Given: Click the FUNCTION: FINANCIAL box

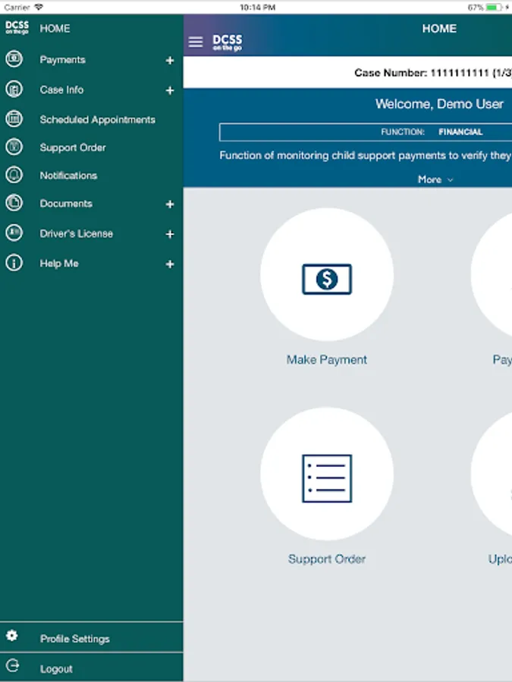Looking at the screenshot, I should coord(366,132).
